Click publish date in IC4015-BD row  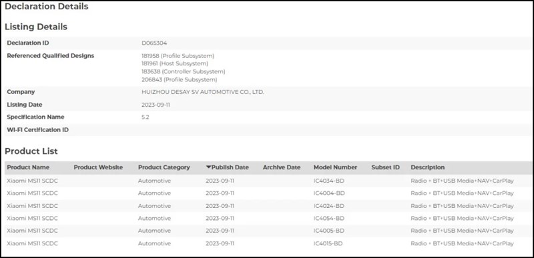220,243
